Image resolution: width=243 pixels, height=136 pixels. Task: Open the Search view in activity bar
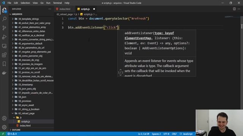[4, 19]
